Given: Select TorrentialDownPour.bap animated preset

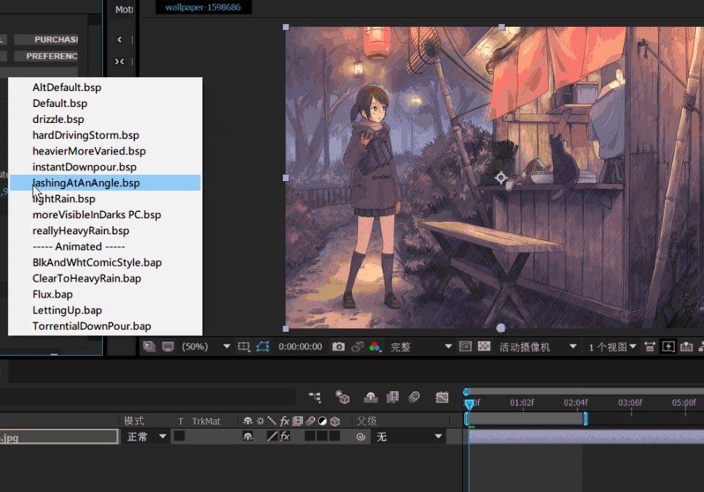Looking at the screenshot, I should pos(105,326).
